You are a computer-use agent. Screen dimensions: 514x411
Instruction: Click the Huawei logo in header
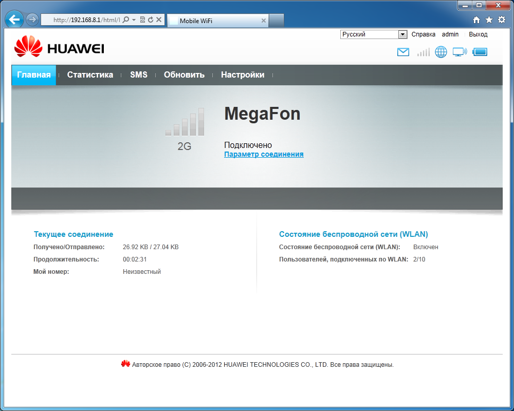59,47
